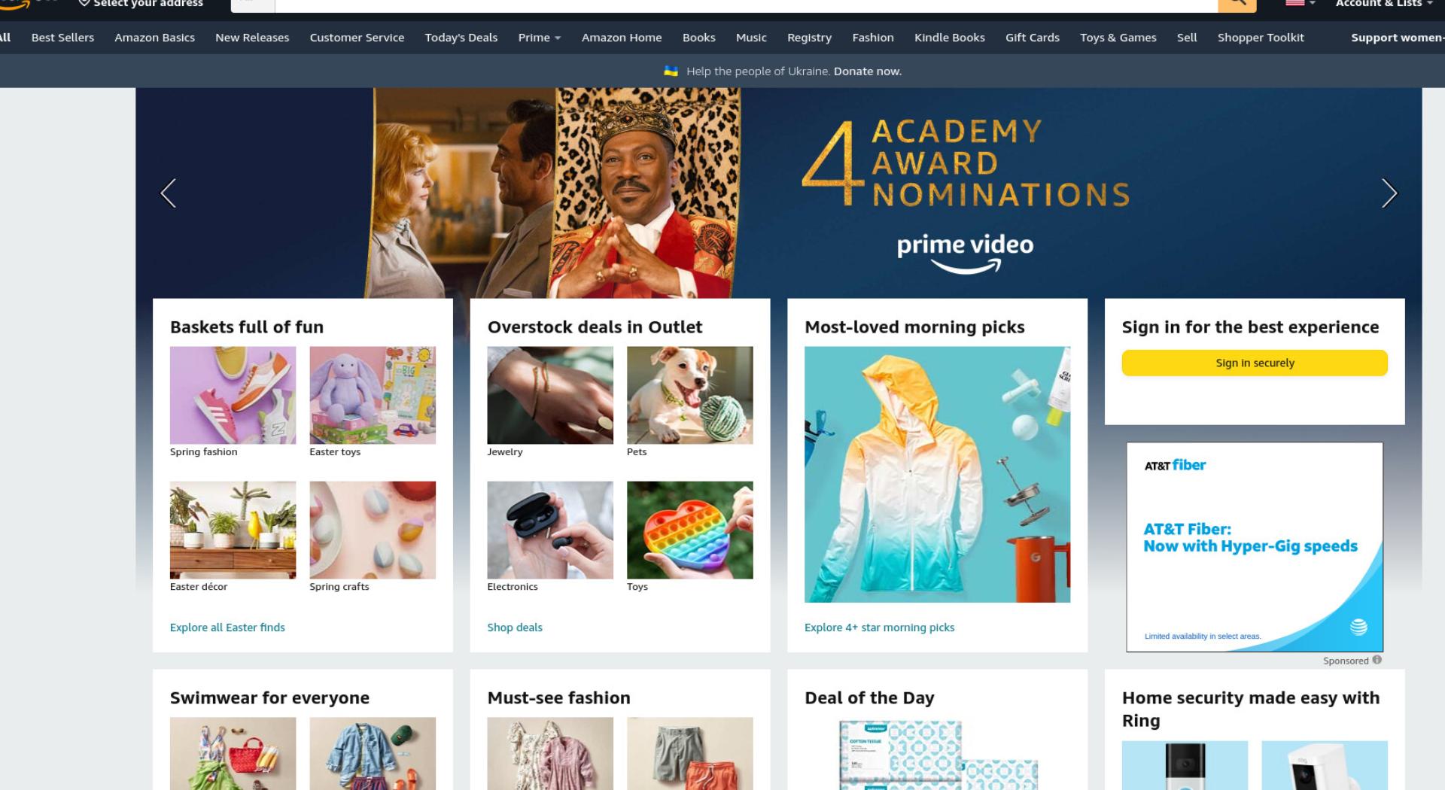
Task: Click the Shop deals link
Action: click(515, 627)
